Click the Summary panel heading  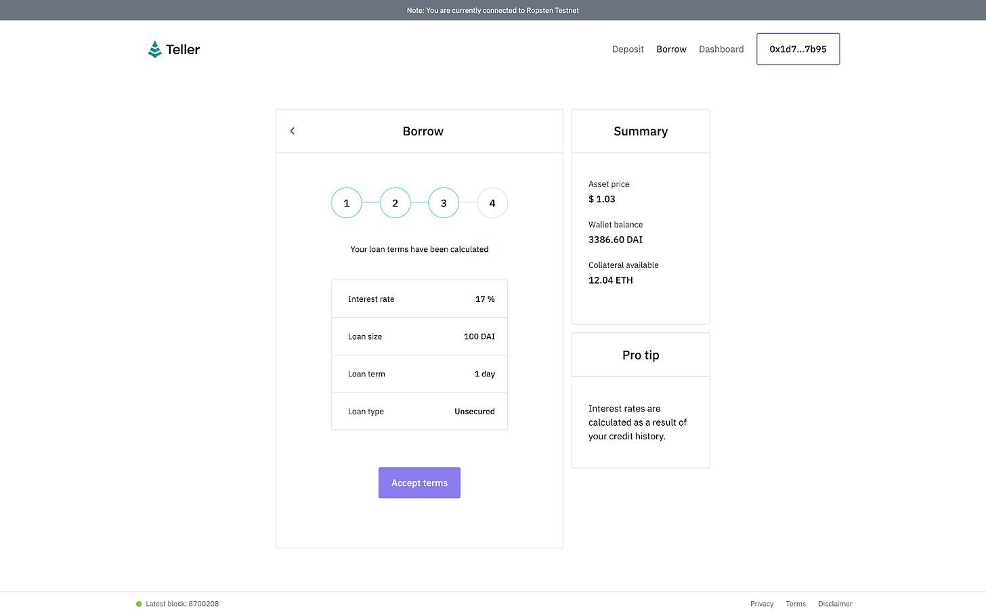click(x=641, y=131)
